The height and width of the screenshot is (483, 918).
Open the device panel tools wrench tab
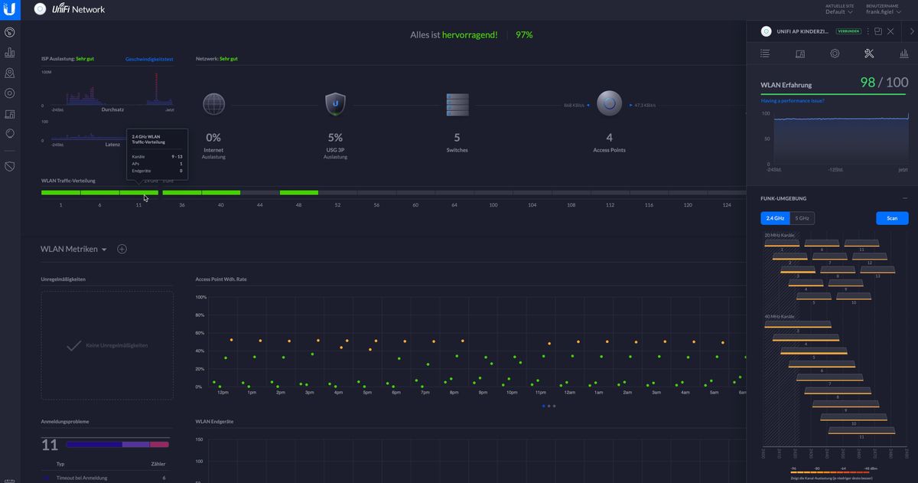click(x=869, y=54)
